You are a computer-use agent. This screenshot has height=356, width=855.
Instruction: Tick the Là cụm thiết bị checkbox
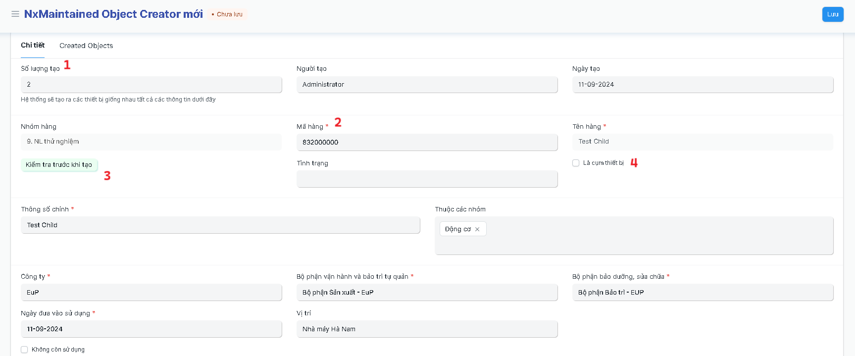click(x=576, y=163)
